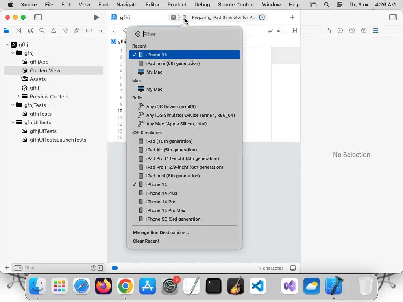Open Terminal from the Dock
Screen dimensions: 403x302
point(214,286)
